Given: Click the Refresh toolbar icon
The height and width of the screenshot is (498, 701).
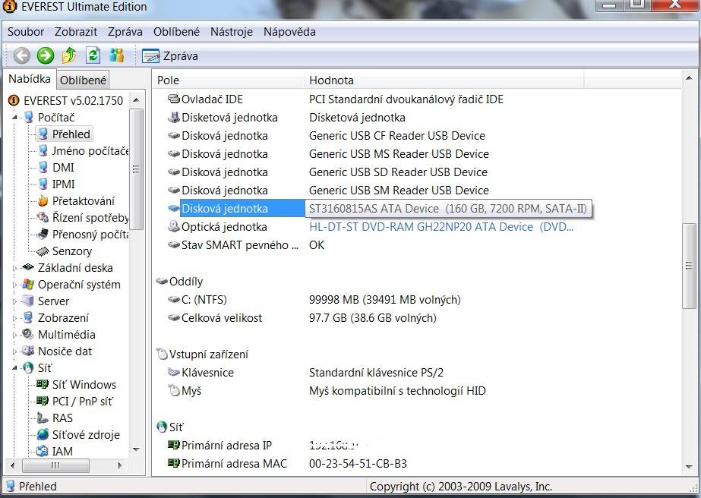Looking at the screenshot, I should [93, 55].
